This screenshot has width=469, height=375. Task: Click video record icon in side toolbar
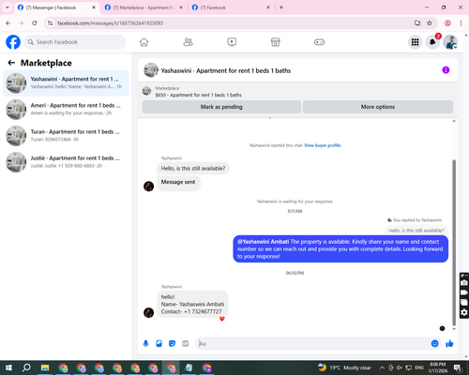click(464, 292)
